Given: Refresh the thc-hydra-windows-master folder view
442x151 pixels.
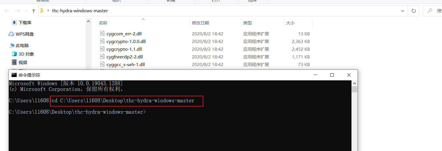Looking at the screenshot, I should [413, 11].
